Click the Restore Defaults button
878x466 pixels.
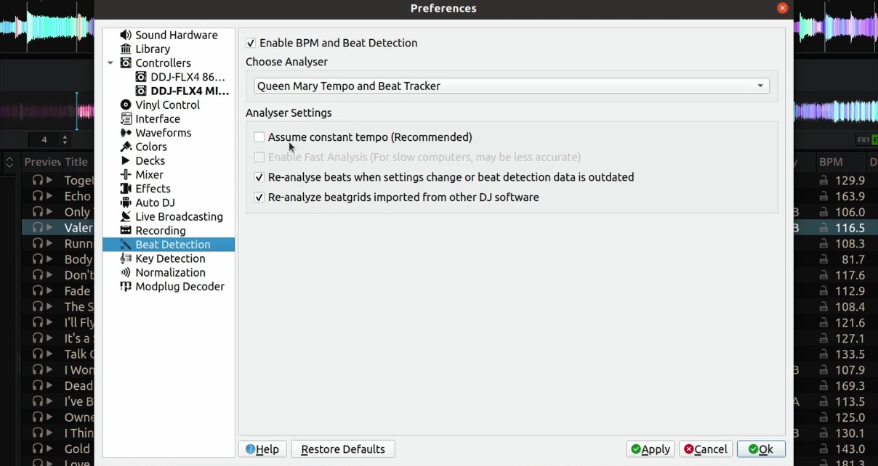coord(343,449)
